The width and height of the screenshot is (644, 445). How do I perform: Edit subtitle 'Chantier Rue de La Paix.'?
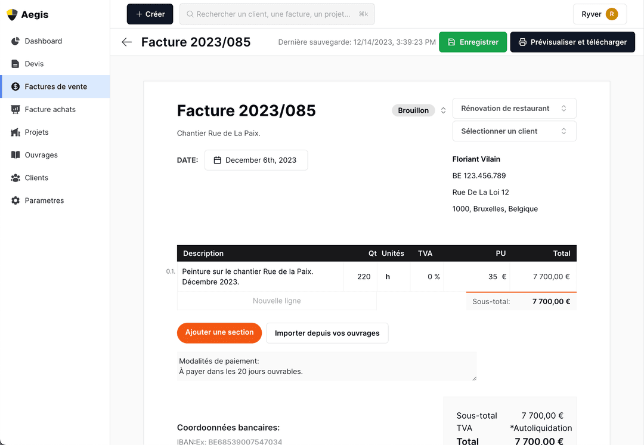[x=218, y=133]
